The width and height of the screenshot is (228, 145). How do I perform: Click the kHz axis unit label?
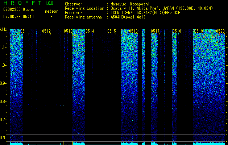[3, 29]
